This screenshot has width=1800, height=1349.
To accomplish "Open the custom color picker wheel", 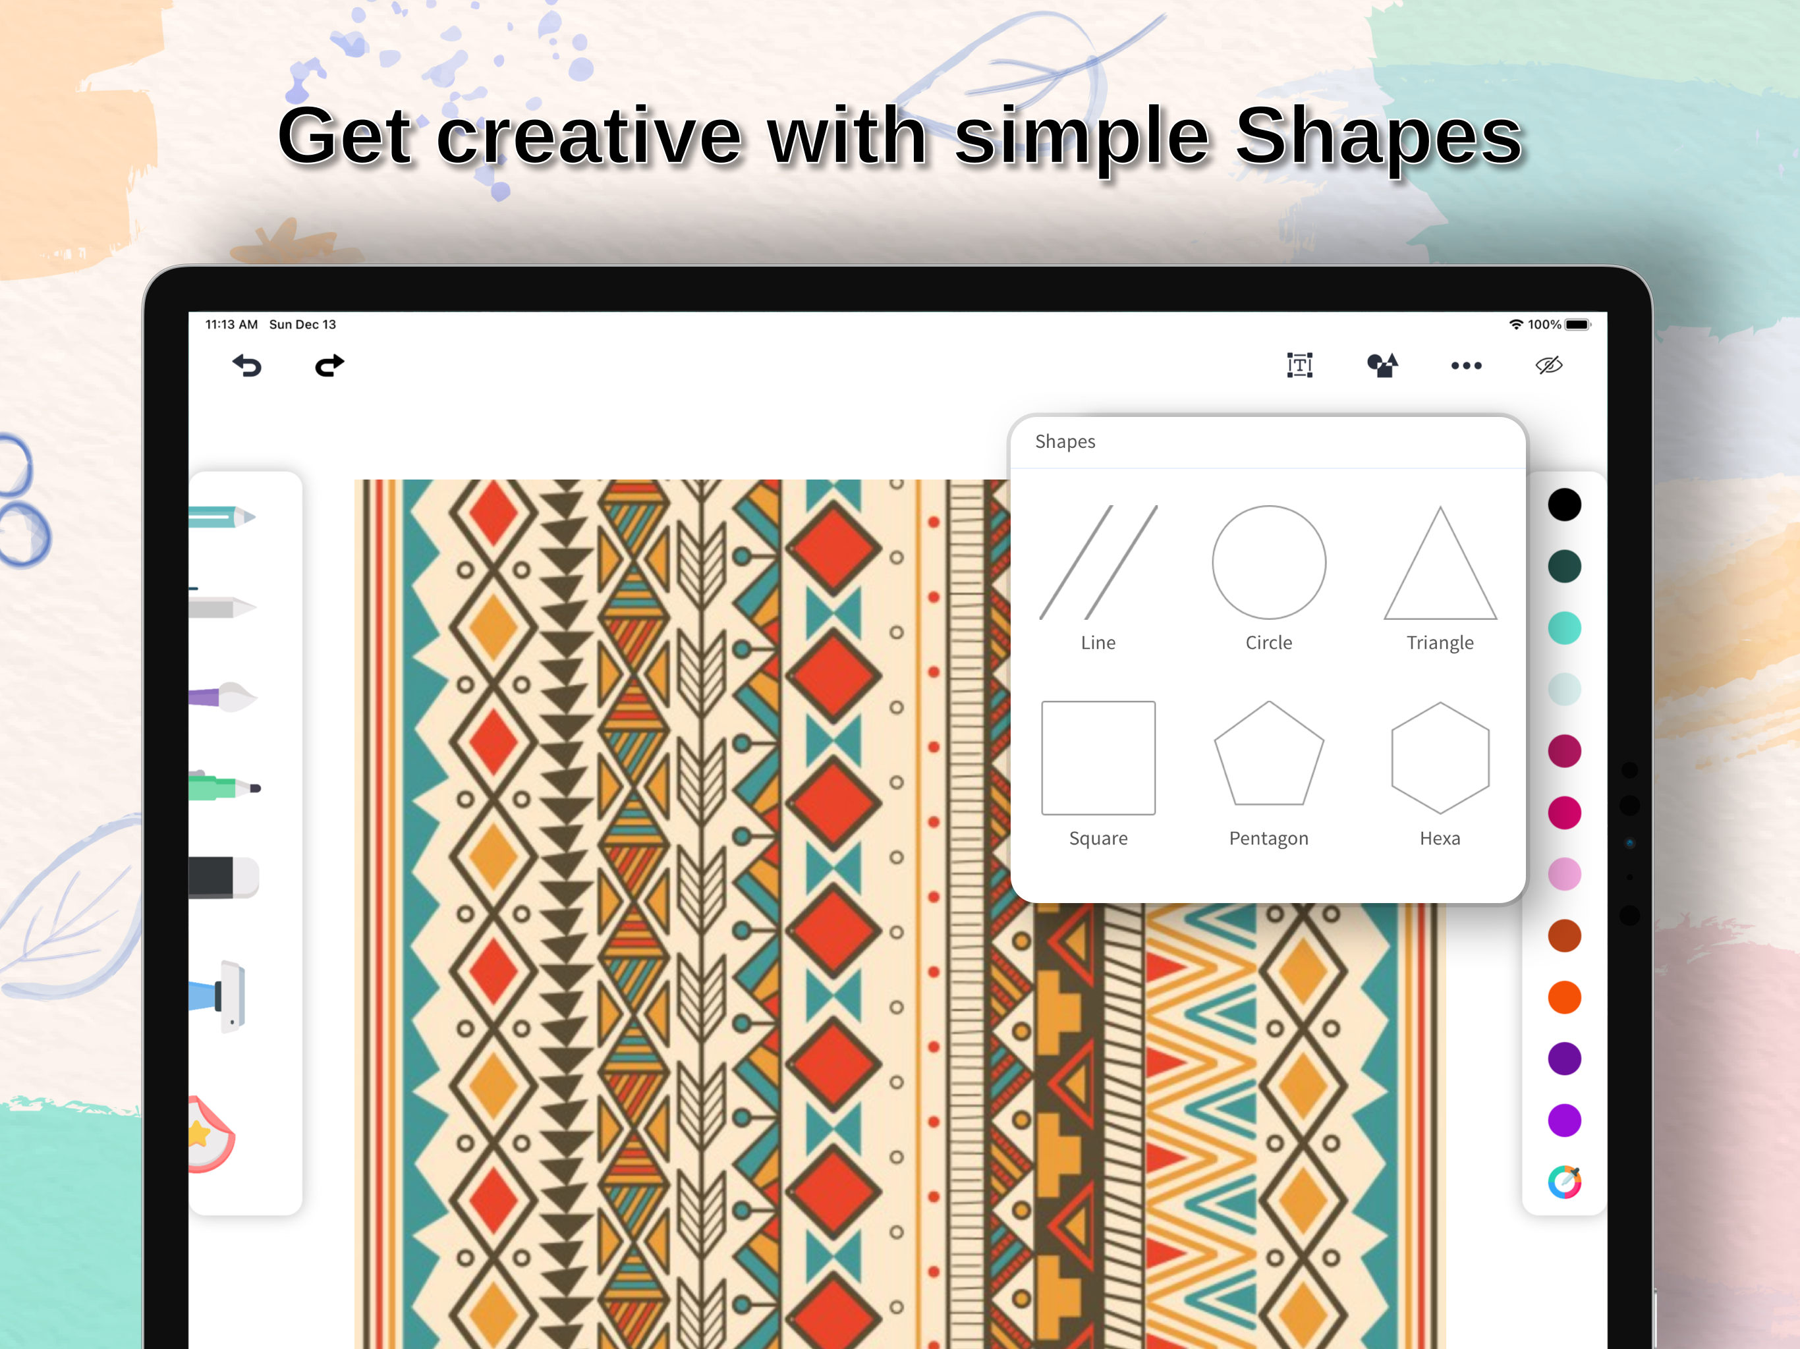I will pyautogui.click(x=1564, y=1182).
